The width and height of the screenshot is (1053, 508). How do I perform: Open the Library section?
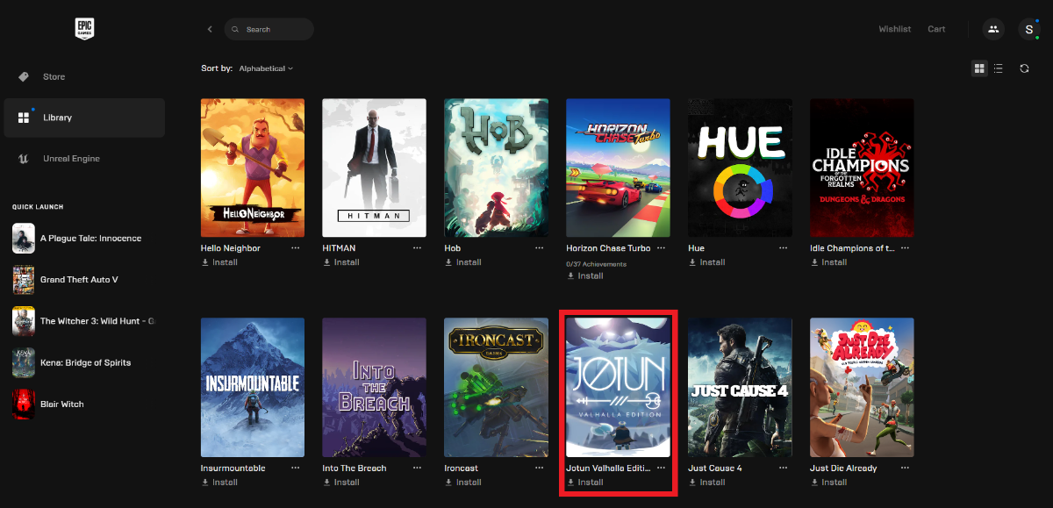[x=84, y=118]
